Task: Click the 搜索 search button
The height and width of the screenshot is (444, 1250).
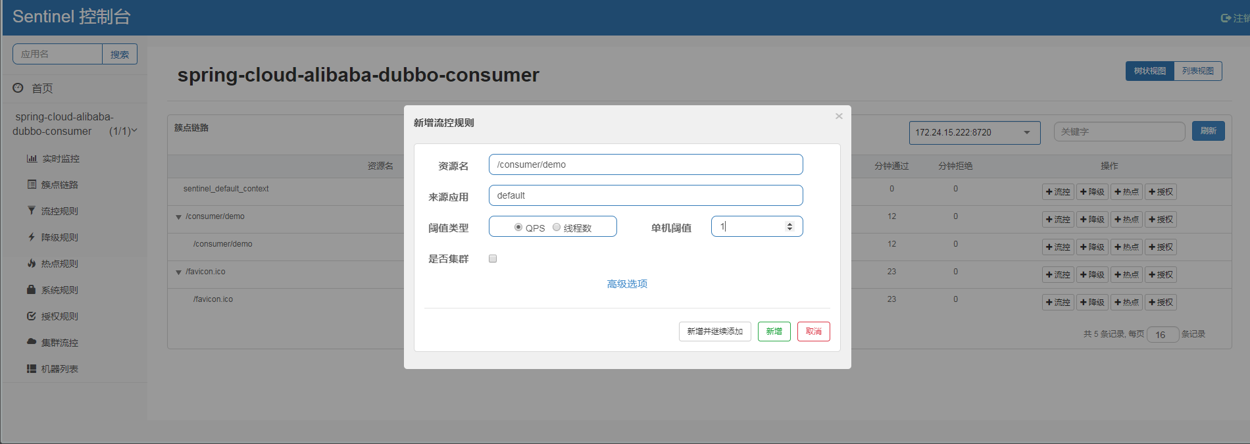Action: click(120, 54)
